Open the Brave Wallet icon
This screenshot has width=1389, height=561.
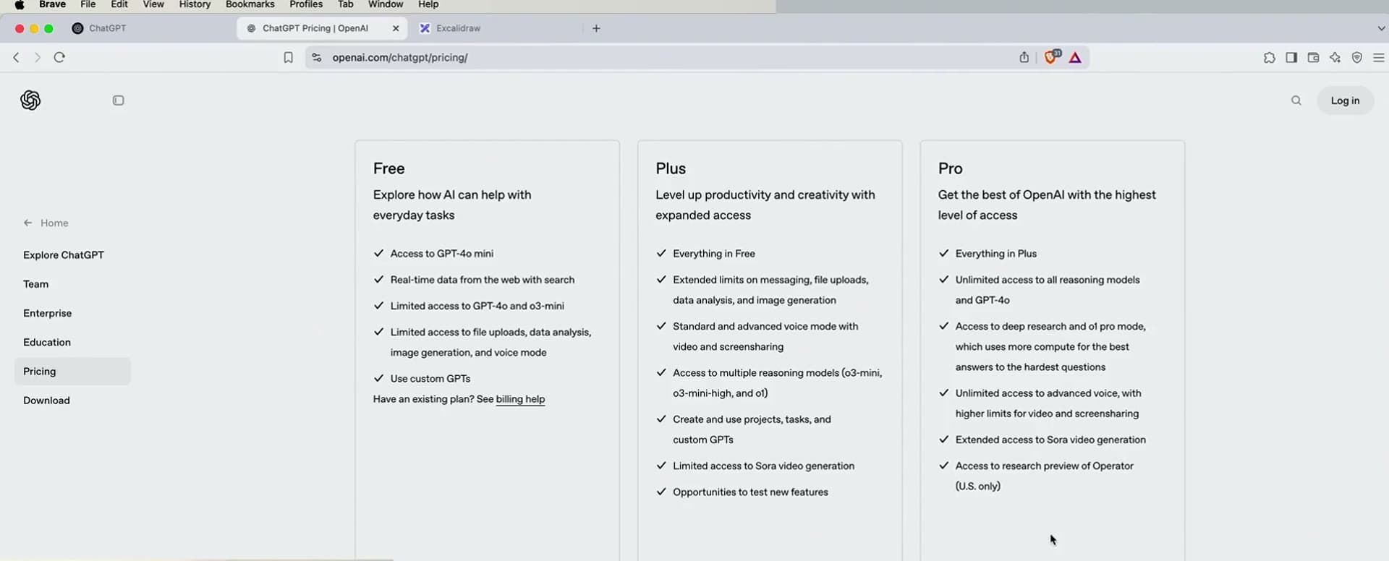pos(1313,58)
